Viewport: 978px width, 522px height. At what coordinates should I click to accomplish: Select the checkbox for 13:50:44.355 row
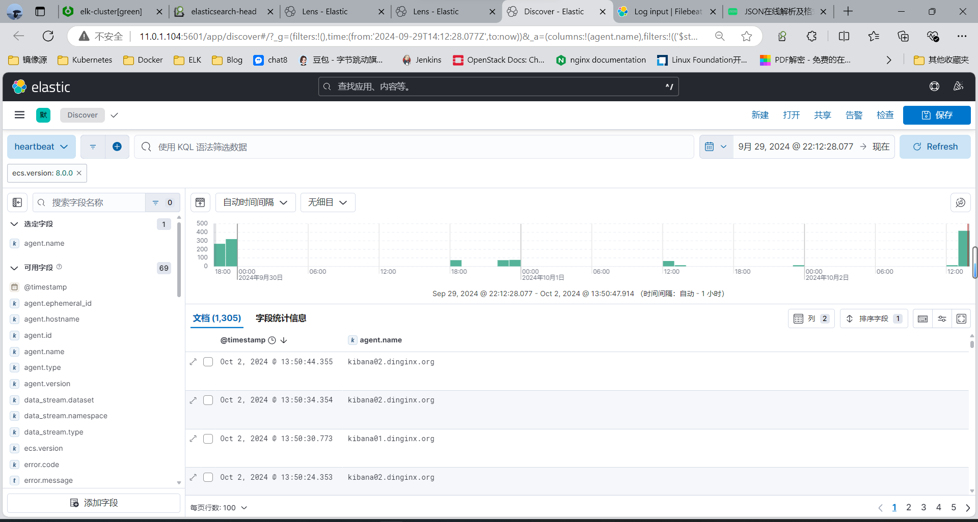pos(208,362)
